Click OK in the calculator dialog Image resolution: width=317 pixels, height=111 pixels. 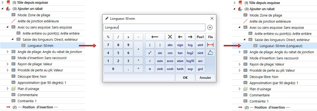[x=185, y=77]
